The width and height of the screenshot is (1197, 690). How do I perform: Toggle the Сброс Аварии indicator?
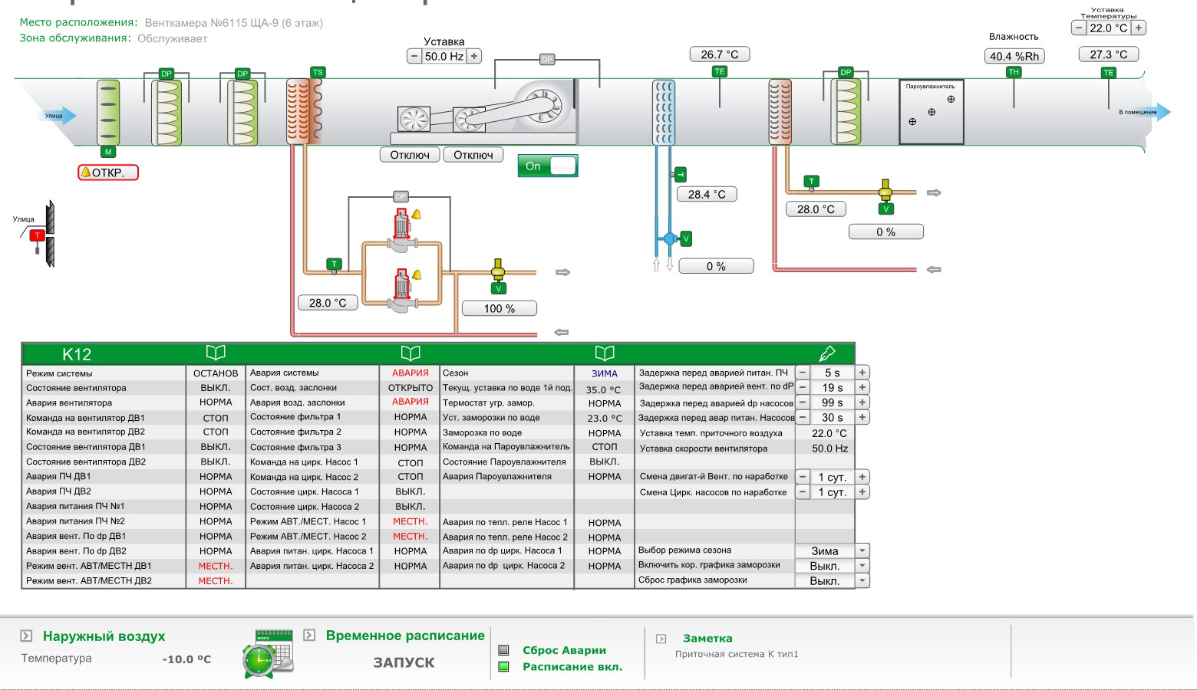[x=503, y=650]
